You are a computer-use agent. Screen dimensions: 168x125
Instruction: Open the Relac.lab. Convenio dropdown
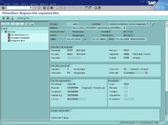click(x=146, y=73)
